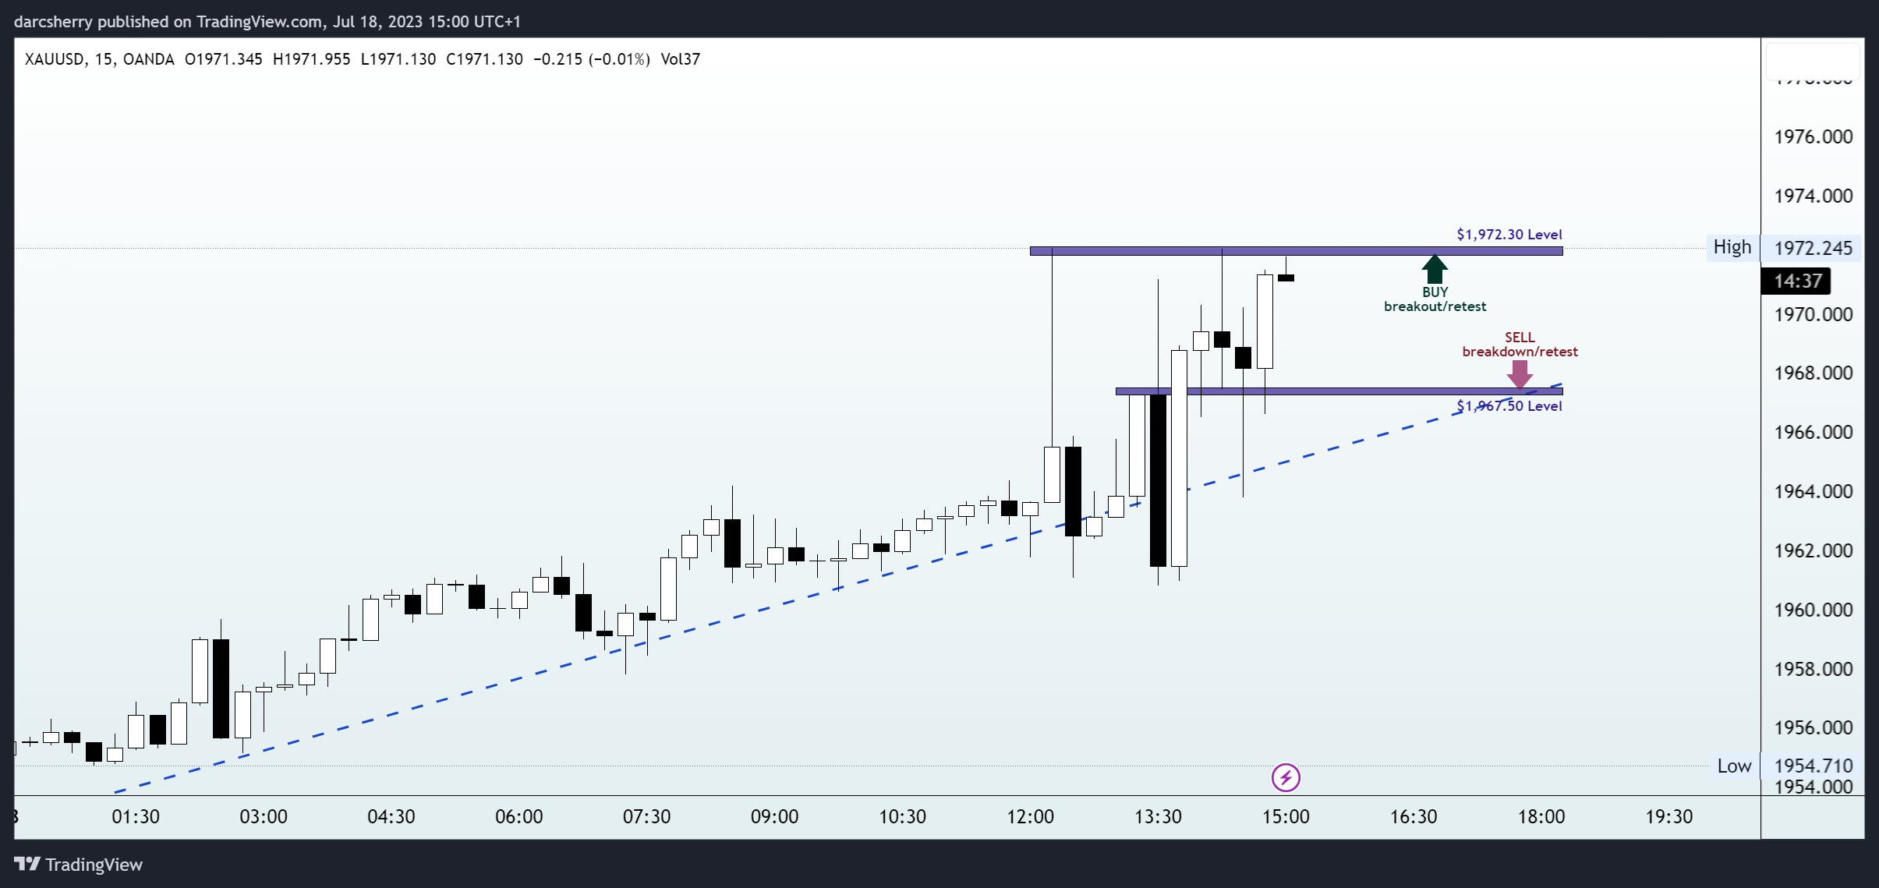Click the O1971.345 open value
This screenshot has width=1879, height=888.
click(x=224, y=59)
